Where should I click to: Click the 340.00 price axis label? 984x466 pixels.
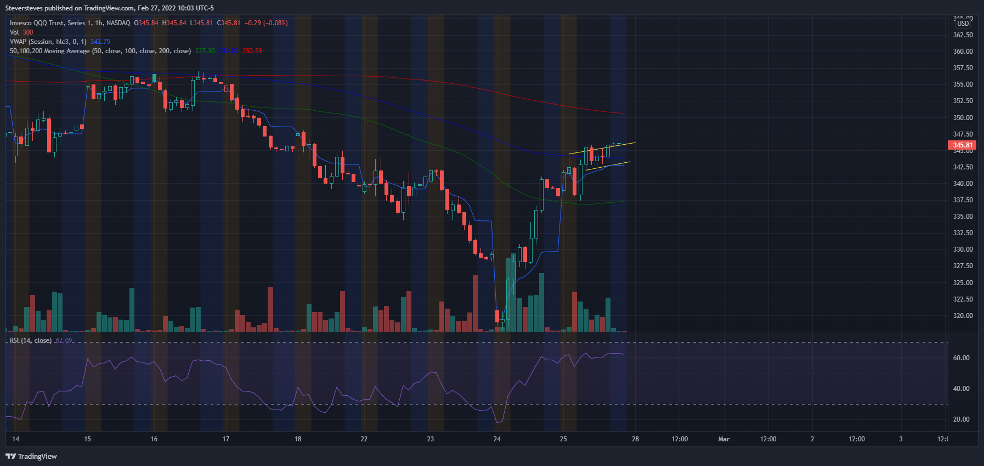963,184
